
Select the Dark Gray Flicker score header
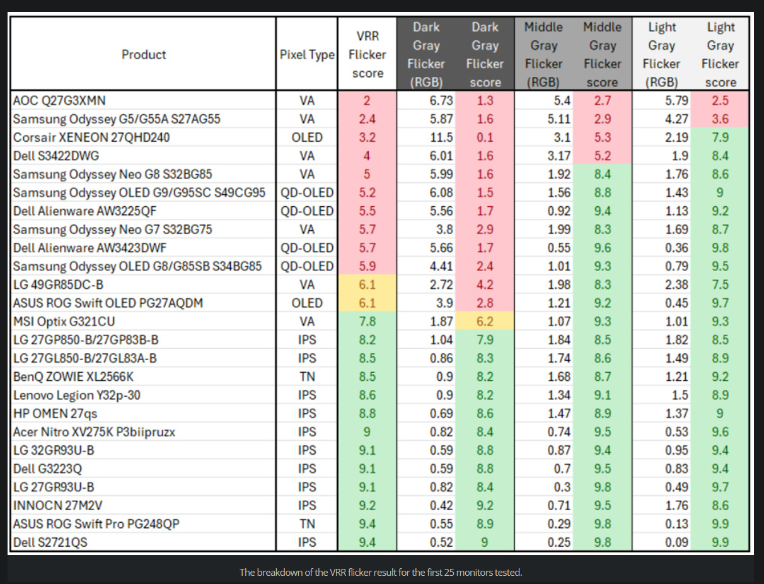coord(485,55)
